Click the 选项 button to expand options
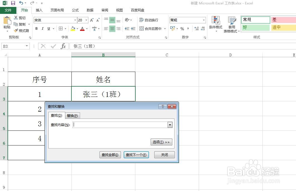 click(161, 142)
